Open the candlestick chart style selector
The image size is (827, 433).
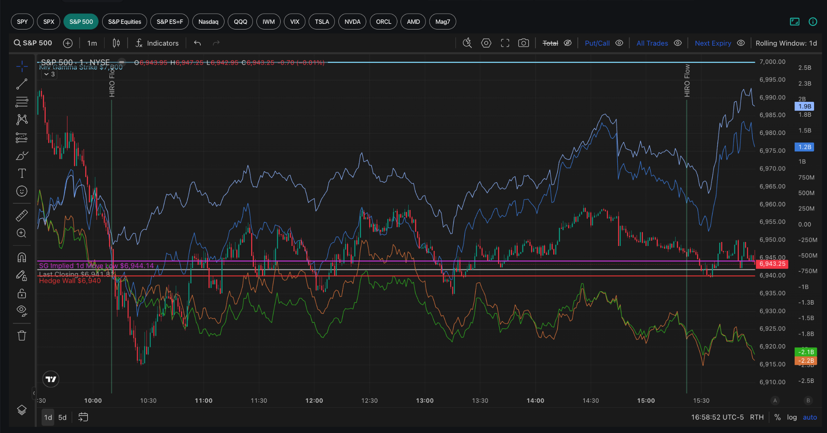pos(116,43)
